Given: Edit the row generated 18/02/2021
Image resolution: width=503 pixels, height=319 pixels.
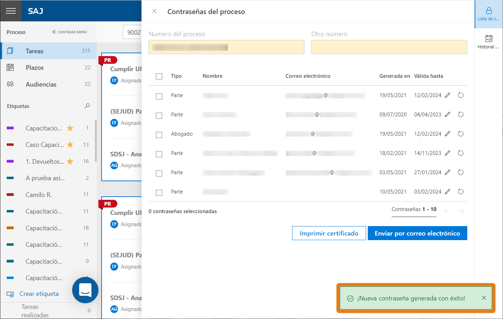Looking at the screenshot, I should click(x=447, y=153).
